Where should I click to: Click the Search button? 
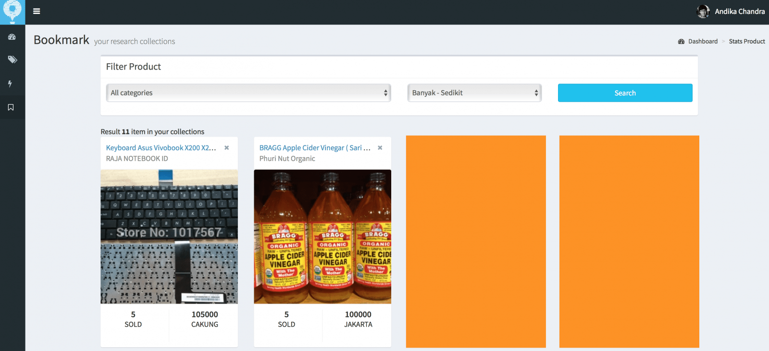[625, 93]
